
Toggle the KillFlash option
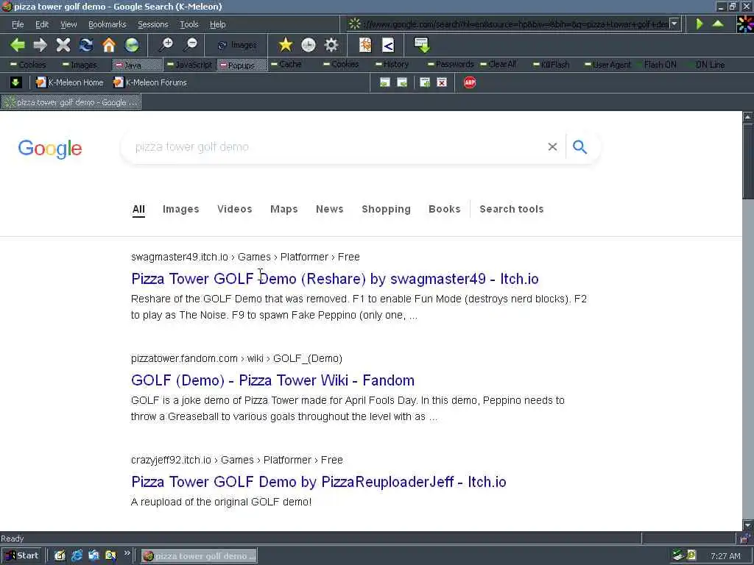[x=551, y=65]
